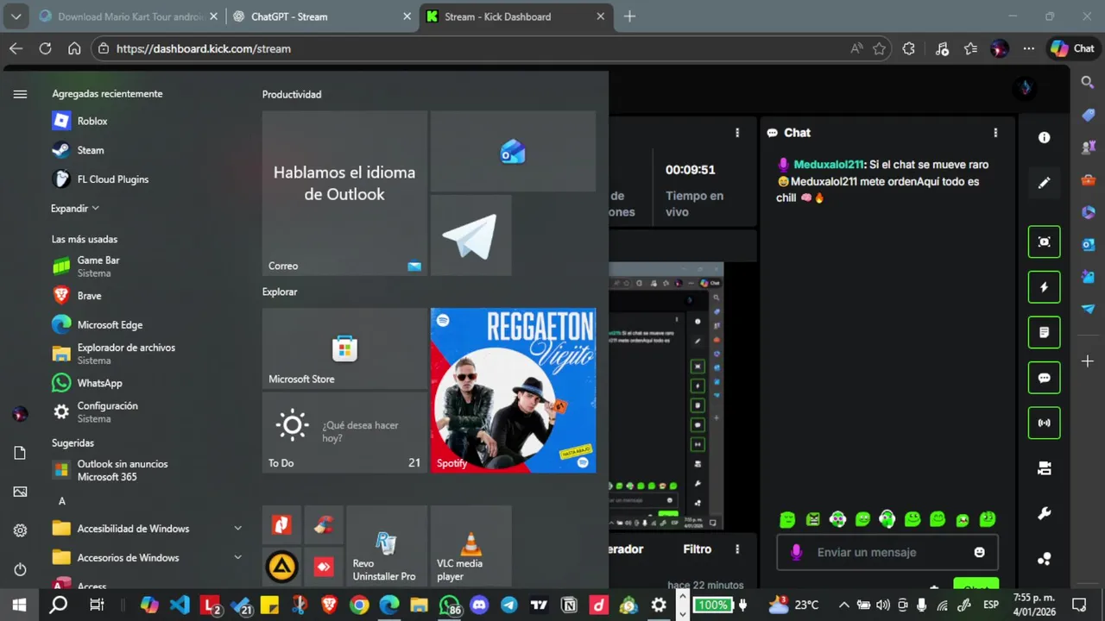The width and height of the screenshot is (1105, 621).
Task: Click the Start menu power icon
Action: coord(20,569)
